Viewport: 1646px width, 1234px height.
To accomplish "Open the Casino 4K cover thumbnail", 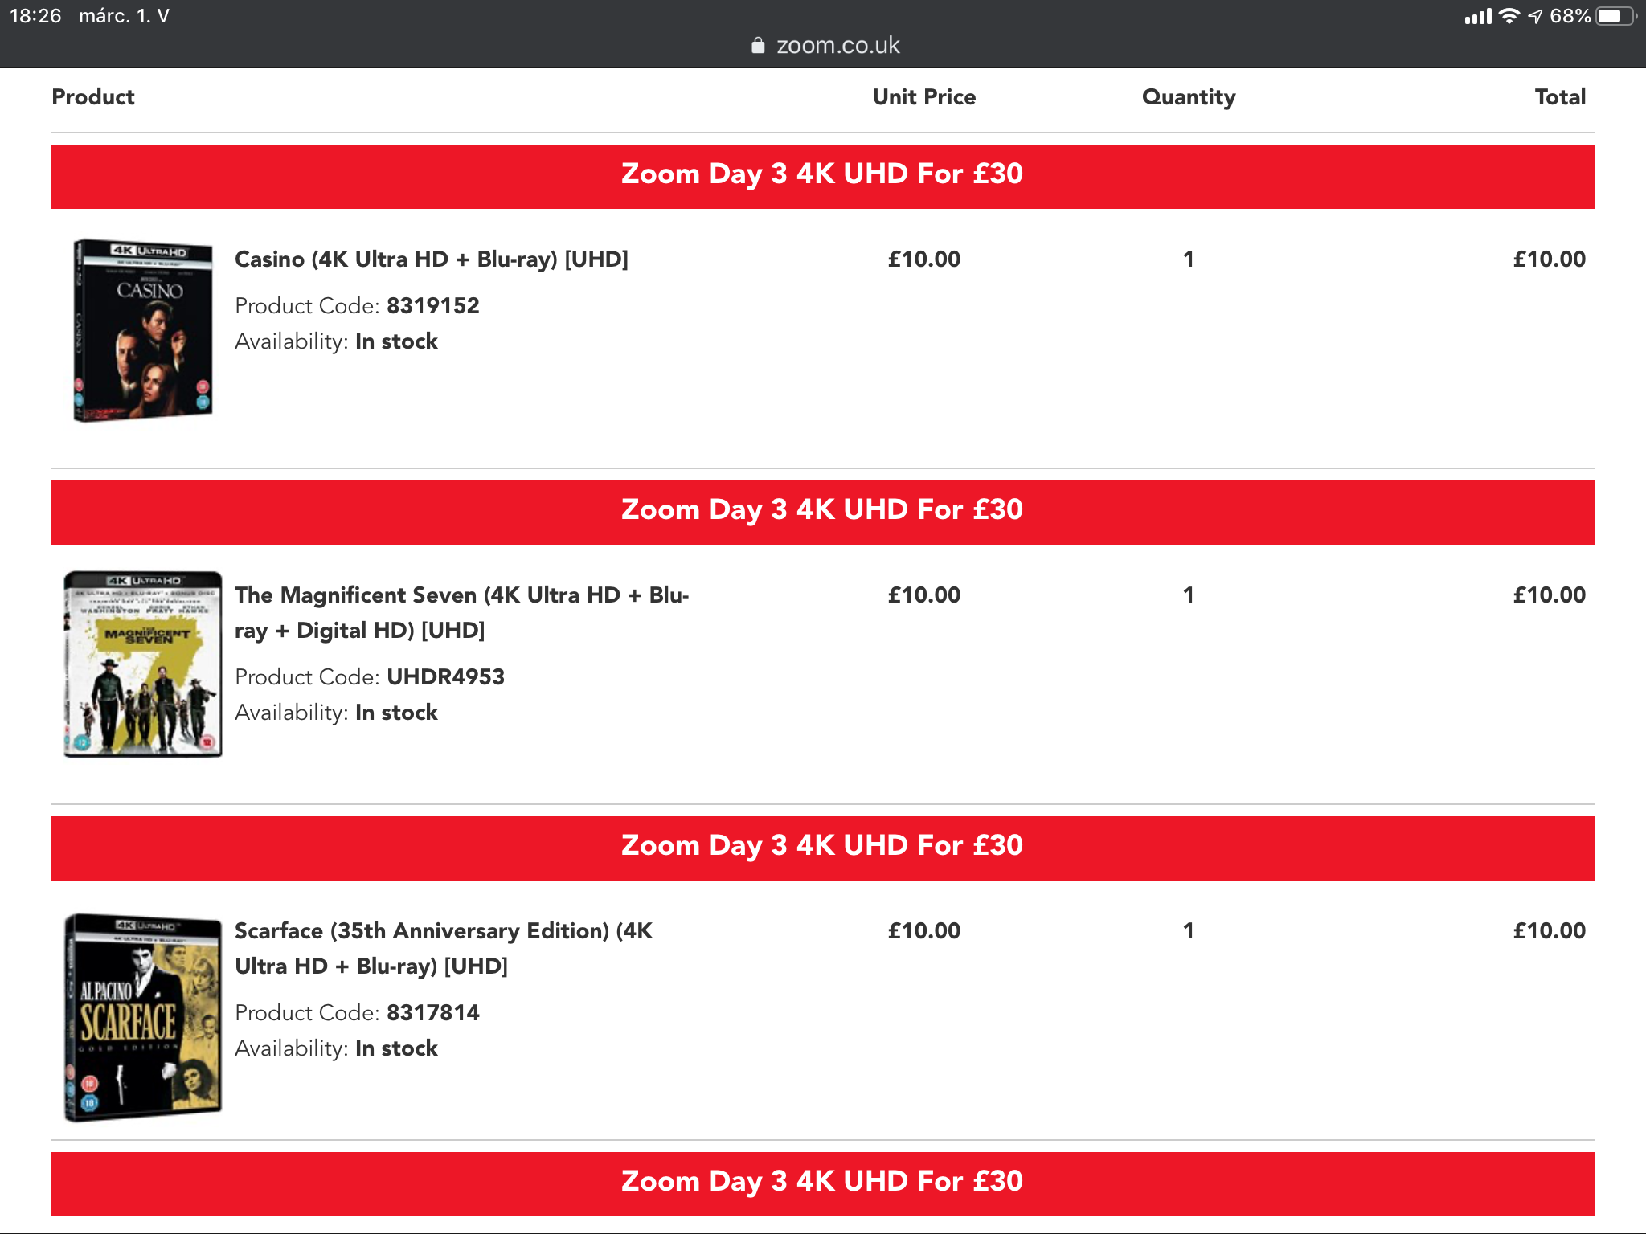I will [143, 329].
